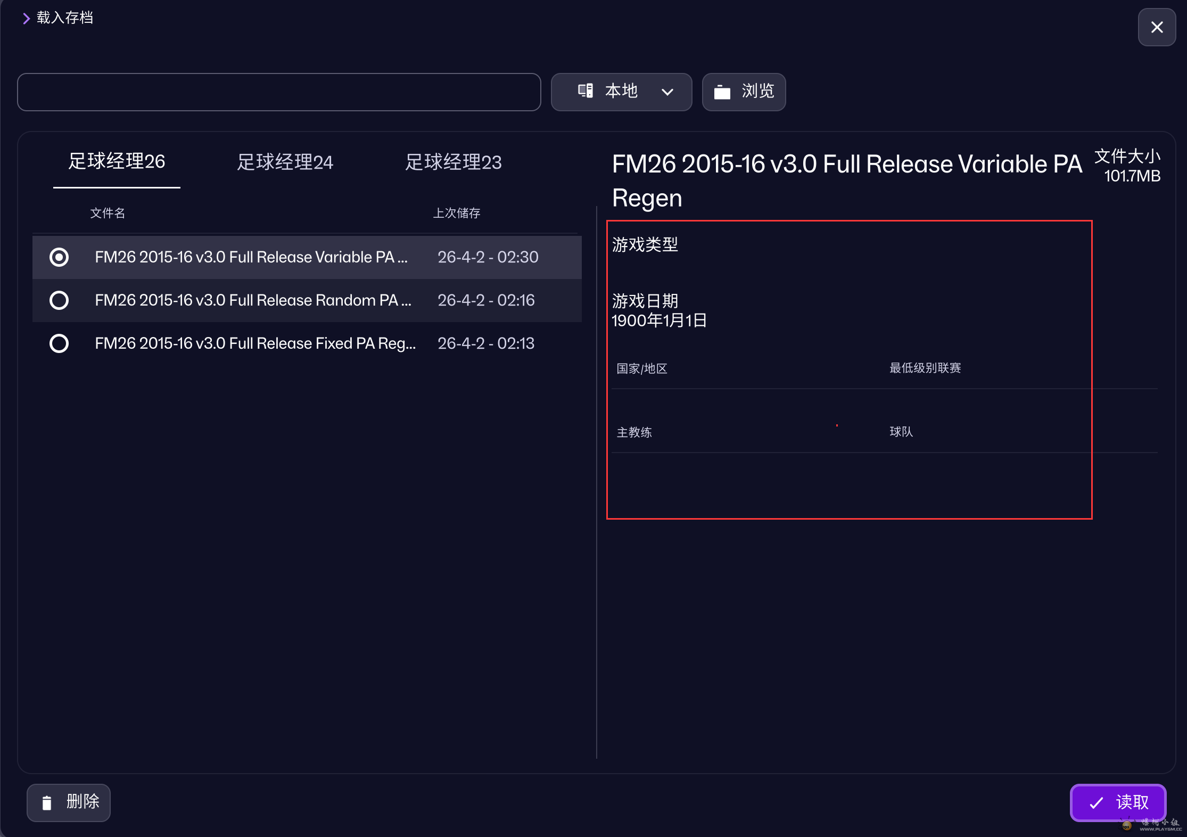Click the 载入存档 breadcrumb chevron

(26, 19)
